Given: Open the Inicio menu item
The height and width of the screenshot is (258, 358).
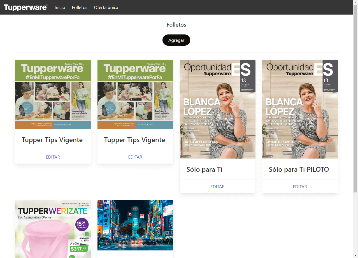Looking at the screenshot, I should [60, 8].
